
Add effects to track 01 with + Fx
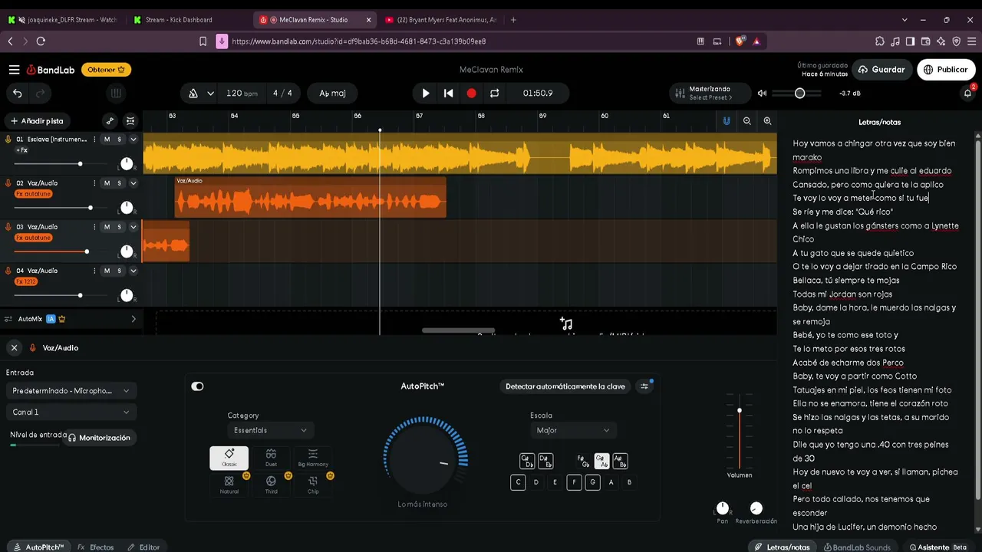click(x=22, y=150)
